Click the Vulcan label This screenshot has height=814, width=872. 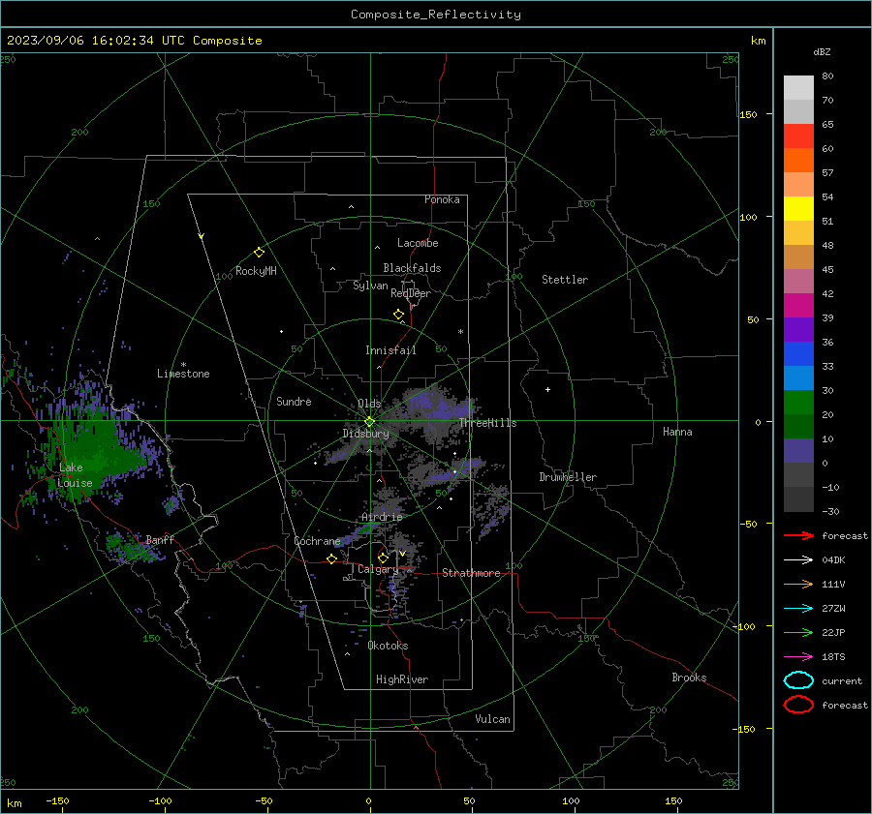pos(492,719)
